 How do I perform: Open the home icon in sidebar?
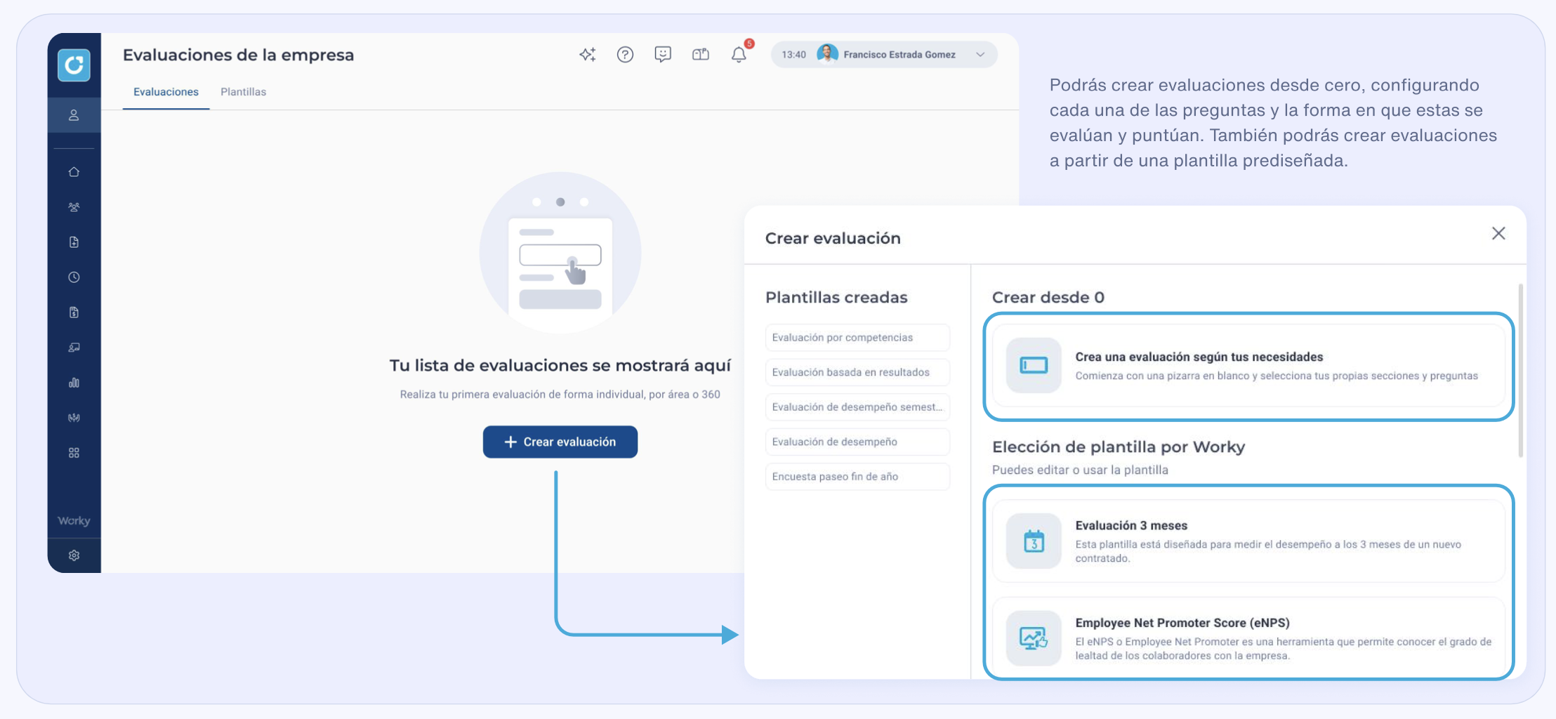click(x=74, y=172)
